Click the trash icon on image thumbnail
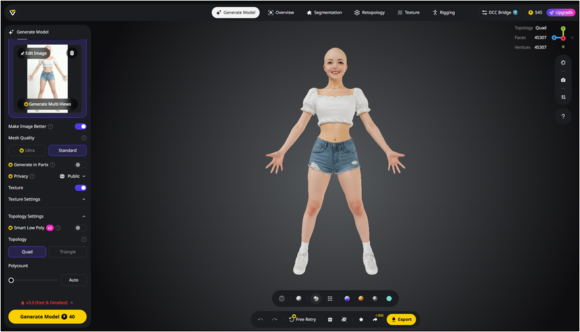Screen dimensions: 580x332 [72, 53]
